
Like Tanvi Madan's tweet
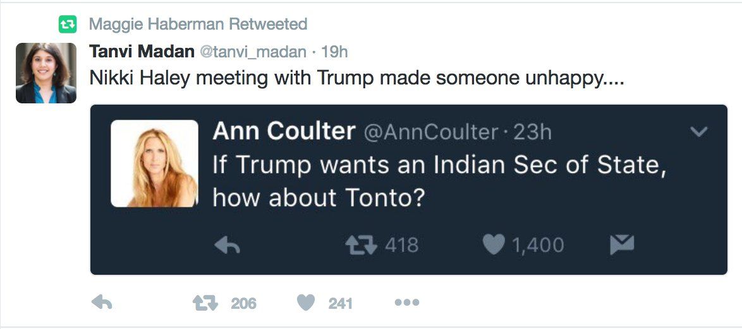pyautogui.click(x=306, y=303)
